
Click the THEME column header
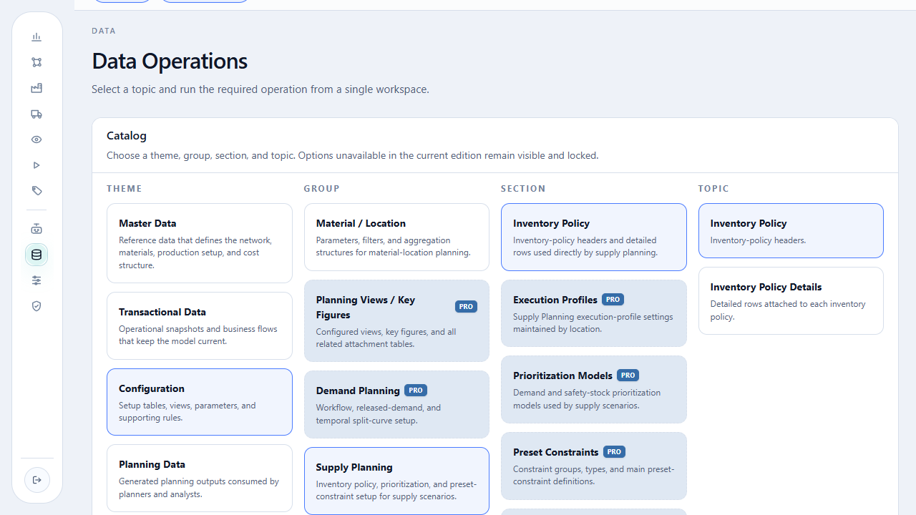tap(125, 189)
